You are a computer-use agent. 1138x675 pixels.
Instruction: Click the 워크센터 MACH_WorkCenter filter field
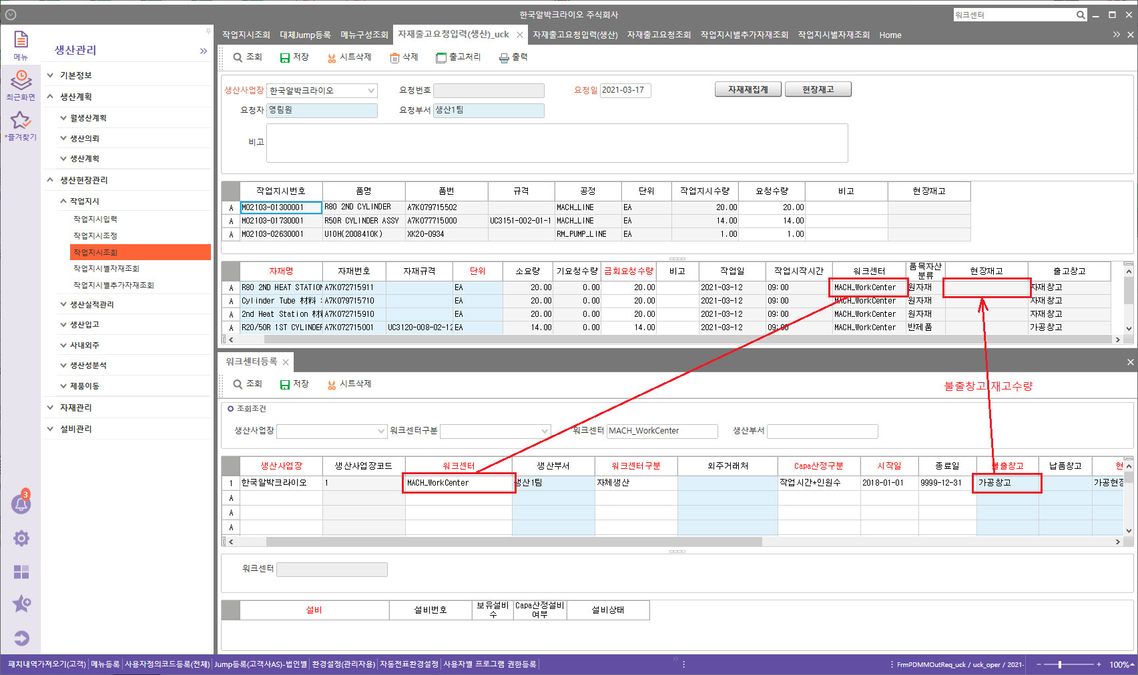click(662, 431)
